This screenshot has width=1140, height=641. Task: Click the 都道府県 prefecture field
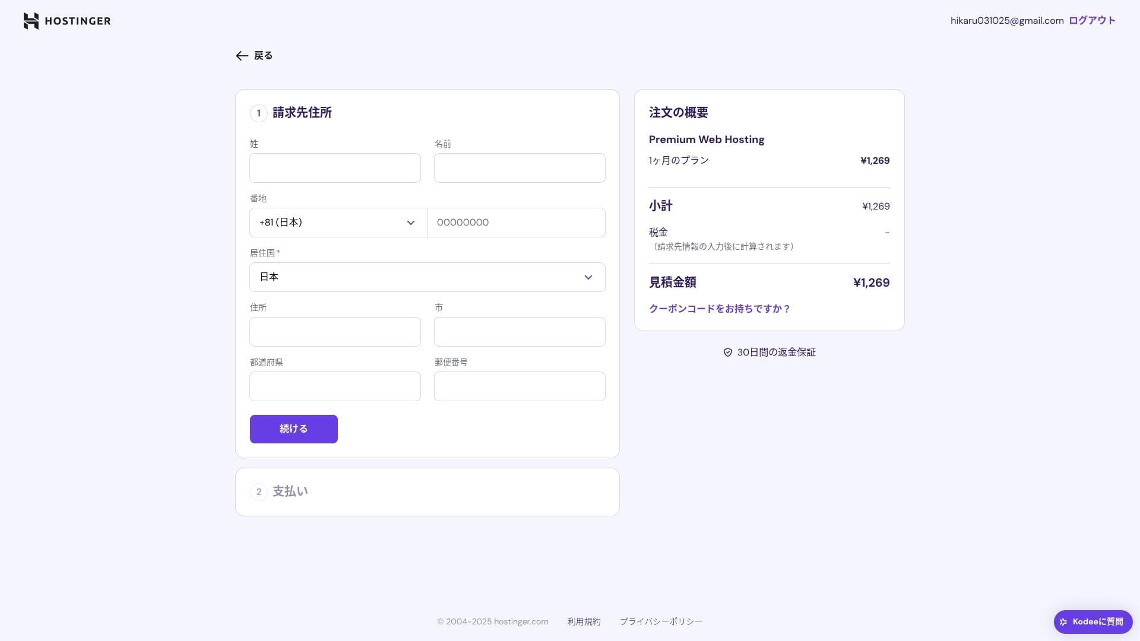335,386
